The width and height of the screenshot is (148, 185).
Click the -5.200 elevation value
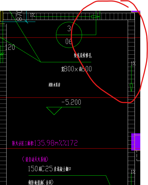point(72,102)
